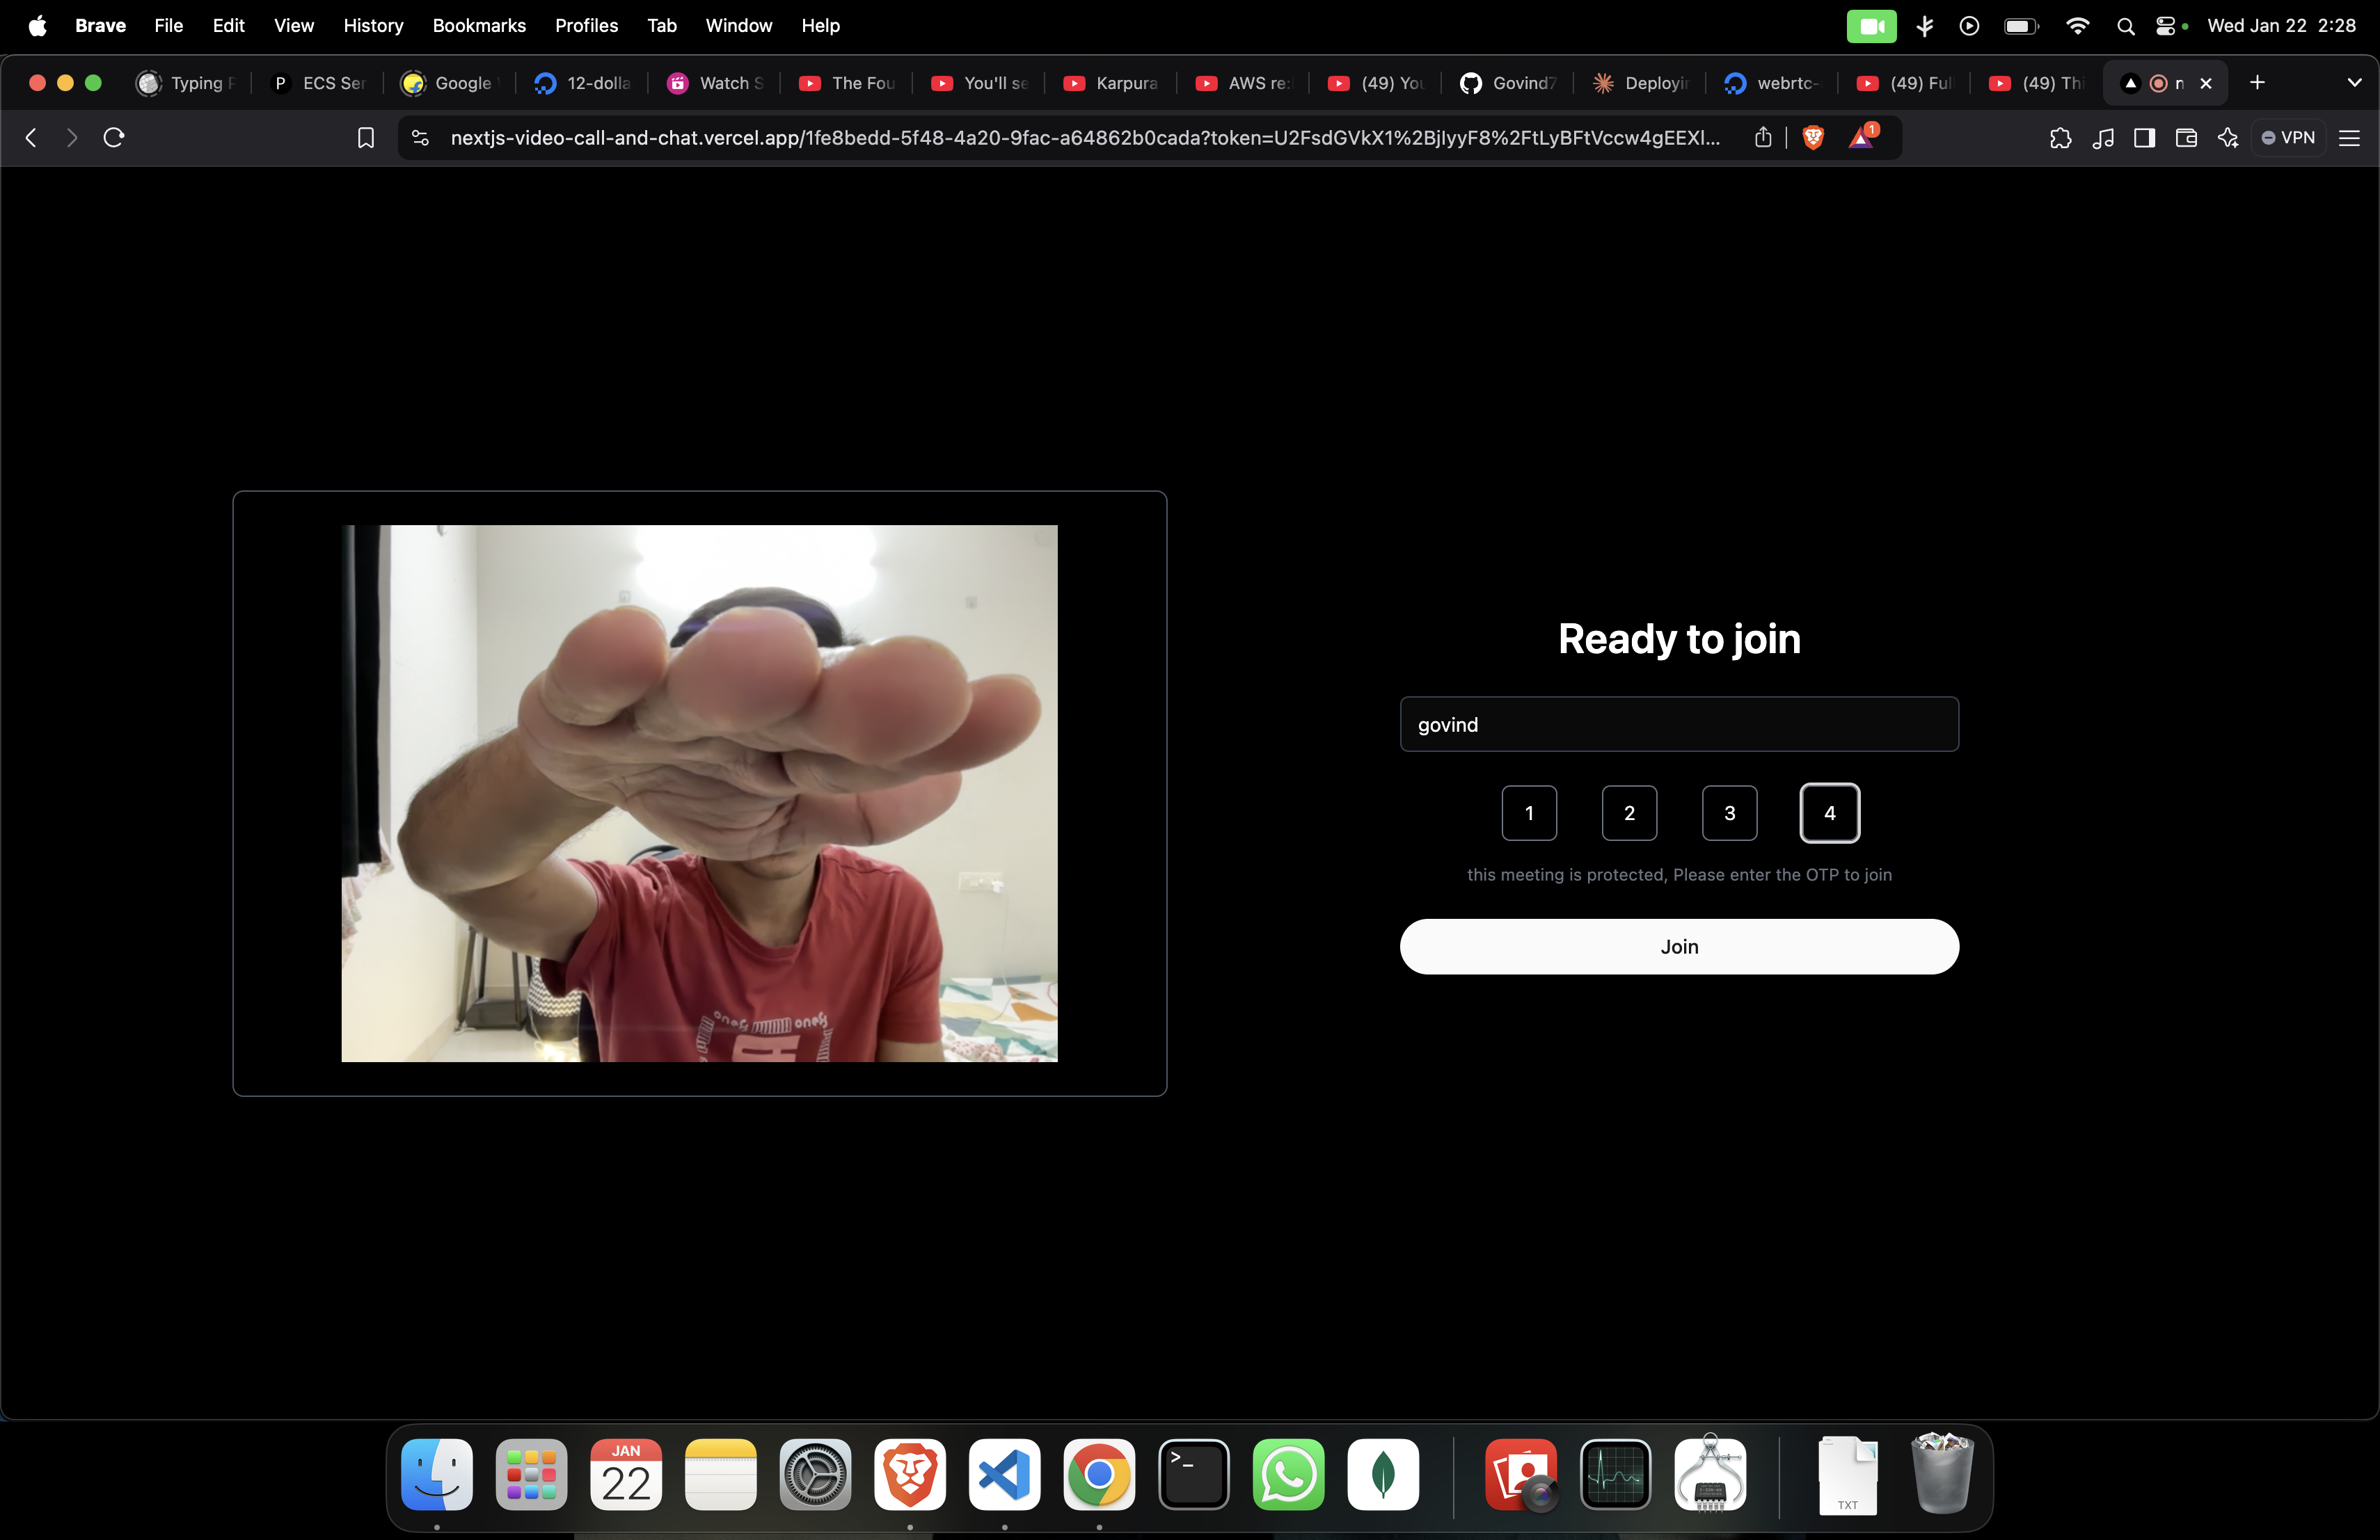Bookmark this page with bookmark icon
2380x1540 pixels.
coord(366,138)
